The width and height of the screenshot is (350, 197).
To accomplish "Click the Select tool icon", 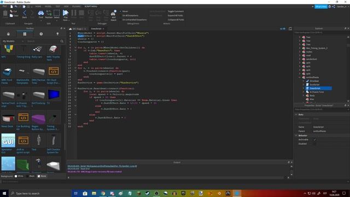I will pos(57,13).
